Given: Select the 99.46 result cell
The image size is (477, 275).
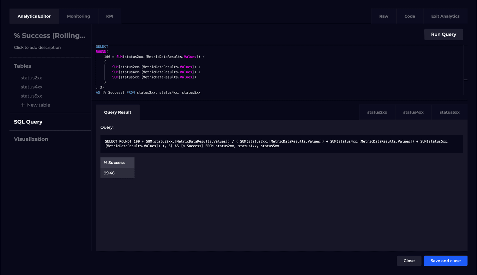Looking at the screenshot, I should coord(118,173).
